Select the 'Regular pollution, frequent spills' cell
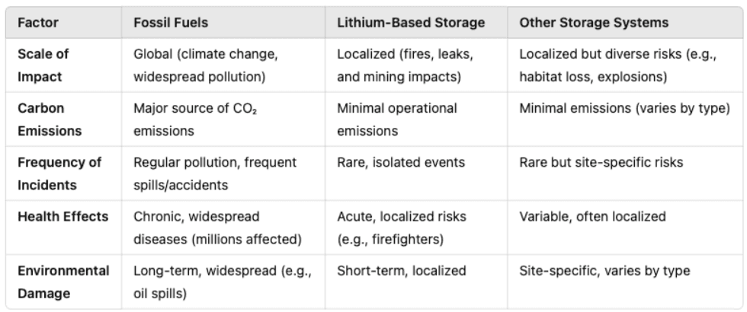Image resolution: width=747 pixels, height=312 pixels. click(215, 174)
